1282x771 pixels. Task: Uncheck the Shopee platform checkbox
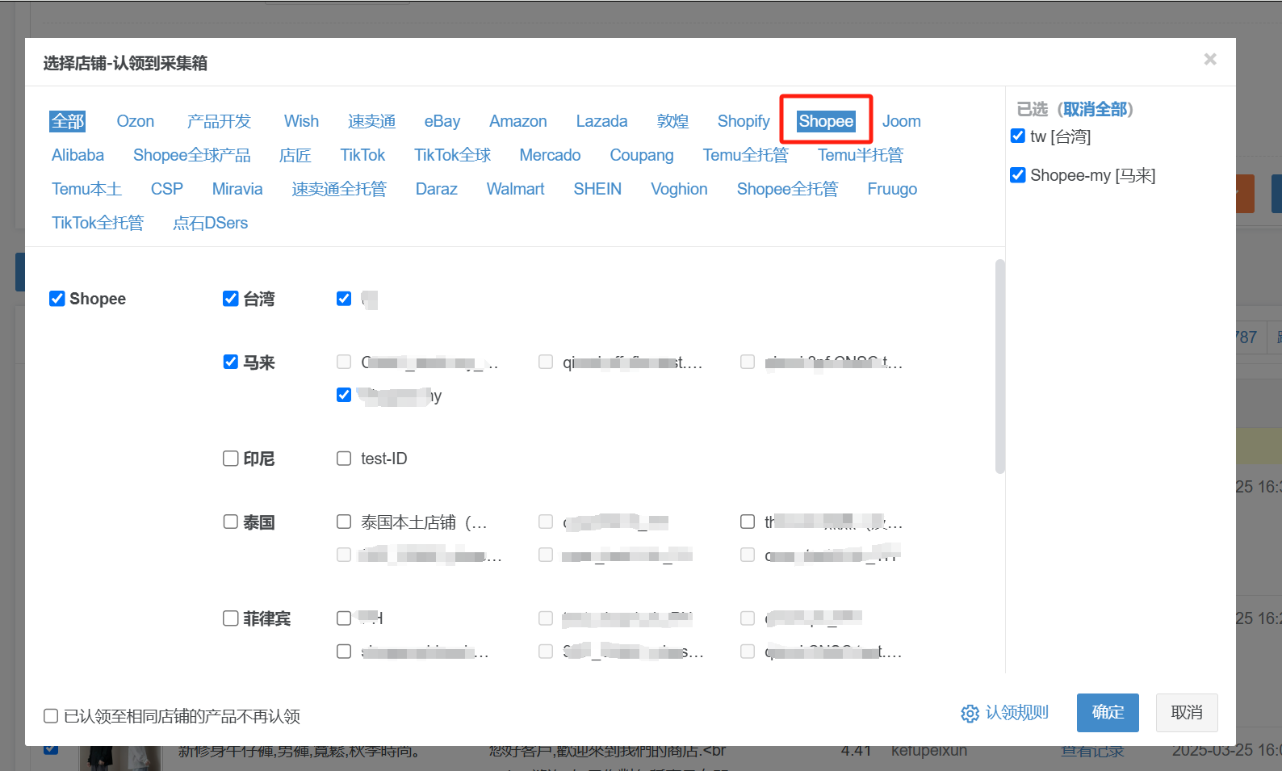(57, 299)
